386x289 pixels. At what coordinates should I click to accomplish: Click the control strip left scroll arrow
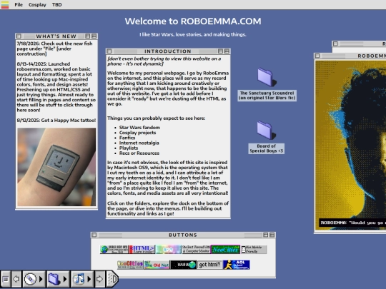click(16, 279)
